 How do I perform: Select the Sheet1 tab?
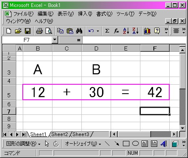(38, 134)
